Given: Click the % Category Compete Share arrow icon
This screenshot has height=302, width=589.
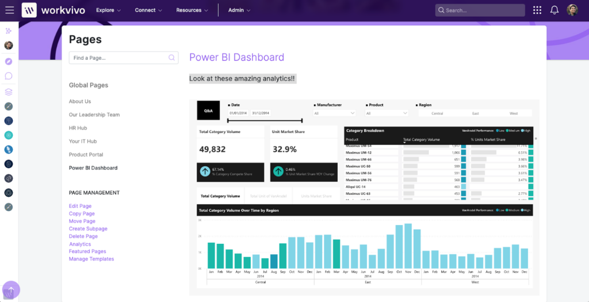Looking at the screenshot, I should click(x=205, y=171).
